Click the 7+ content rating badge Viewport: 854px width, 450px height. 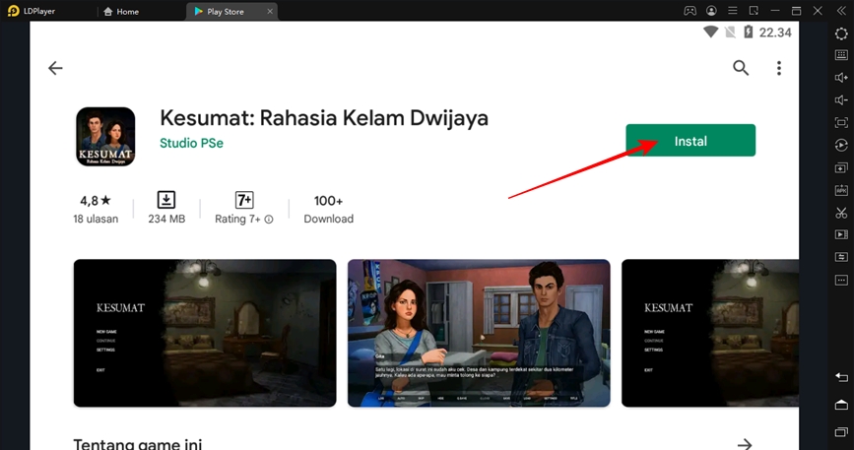[244, 200]
